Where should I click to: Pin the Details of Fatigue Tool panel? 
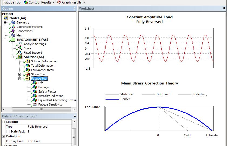74,116
